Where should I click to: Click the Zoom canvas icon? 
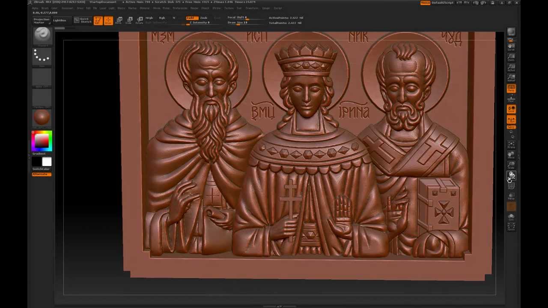pyautogui.click(x=511, y=57)
